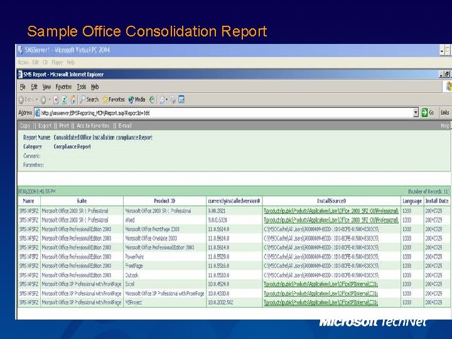Click the E-mail report link
The height and width of the screenshot is (339, 452).
click(125, 126)
